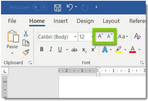Open the Clipboard pane launcher
The width and height of the screenshot is (148, 101).
[x=30, y=63]
